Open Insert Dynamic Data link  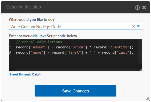tap(25, 74)
